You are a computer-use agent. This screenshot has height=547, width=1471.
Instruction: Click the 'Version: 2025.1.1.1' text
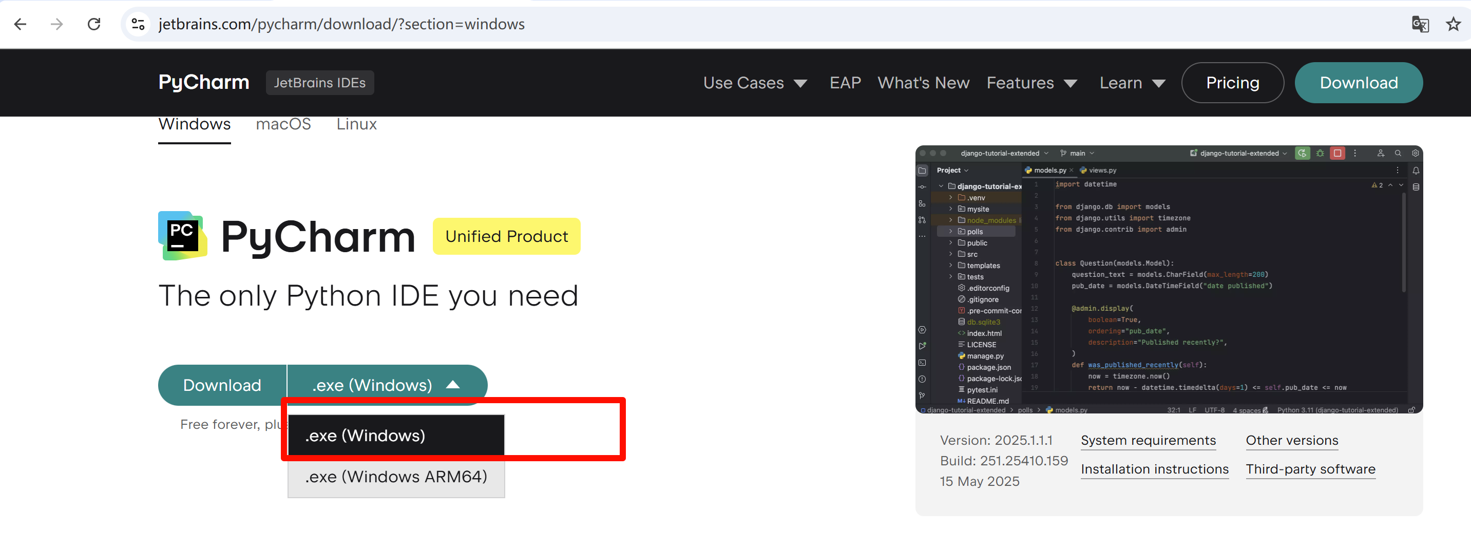pyautogui.click(x=996, y=441)
